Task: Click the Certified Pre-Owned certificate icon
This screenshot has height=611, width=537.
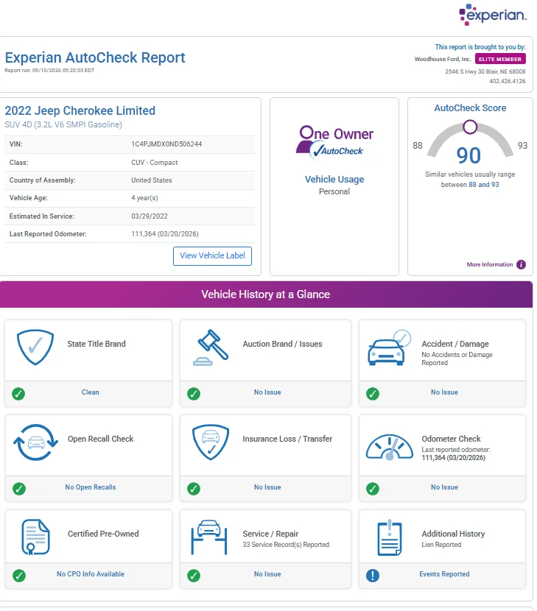Action: pos(35,537)
